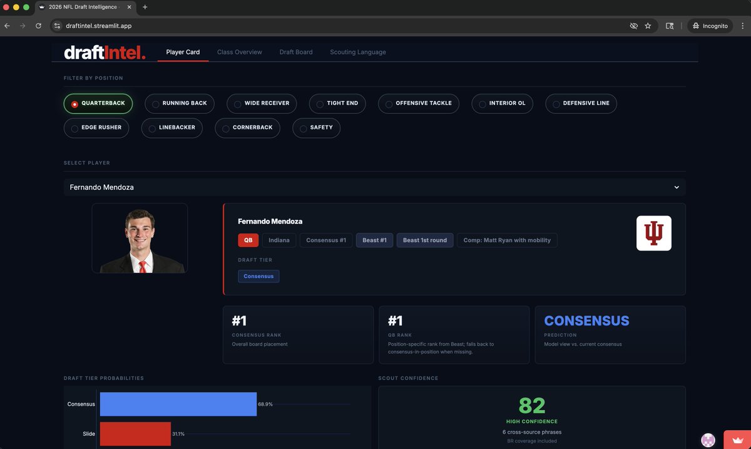Click the BR coverage included note
The height and width of the screenshot is (449, 751).
532,441
